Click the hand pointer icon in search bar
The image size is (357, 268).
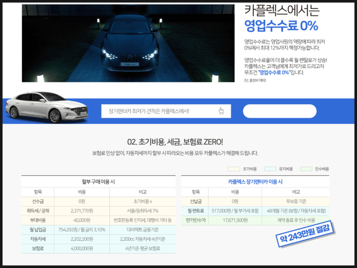pyautogui.click(x=221, y=111)
